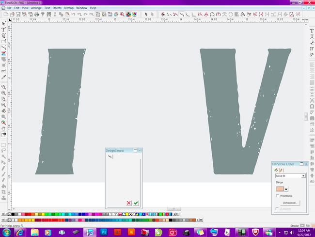Click the color swatch grid toolbar icon
The width and height of the screenshot is (315, 237).
tap(128, 14)
